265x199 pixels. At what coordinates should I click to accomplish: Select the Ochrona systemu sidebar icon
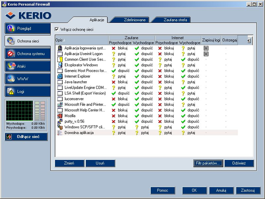click(11, 54)
